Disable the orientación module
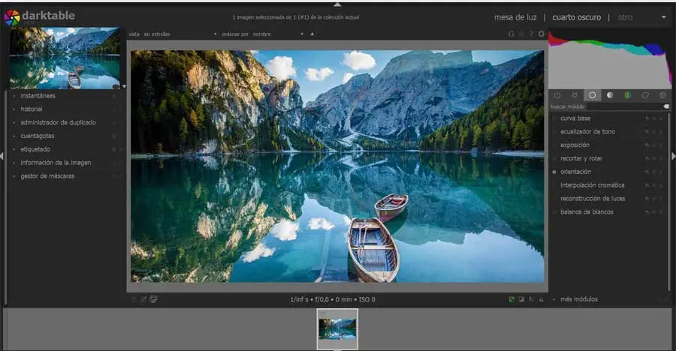 pyautogui.click(x=554, y=172)
